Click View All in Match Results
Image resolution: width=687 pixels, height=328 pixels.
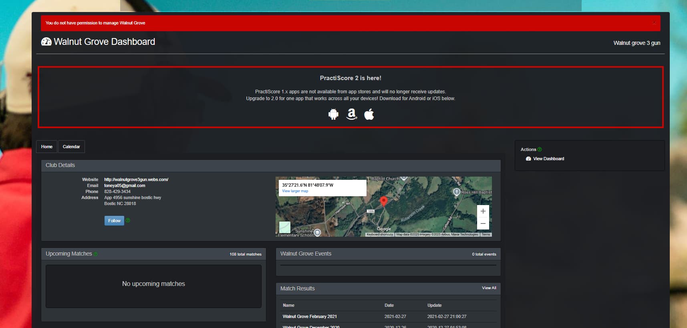tap(489, 288)
